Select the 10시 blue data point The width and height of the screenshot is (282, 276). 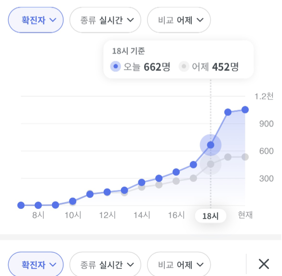coord(73,201)
